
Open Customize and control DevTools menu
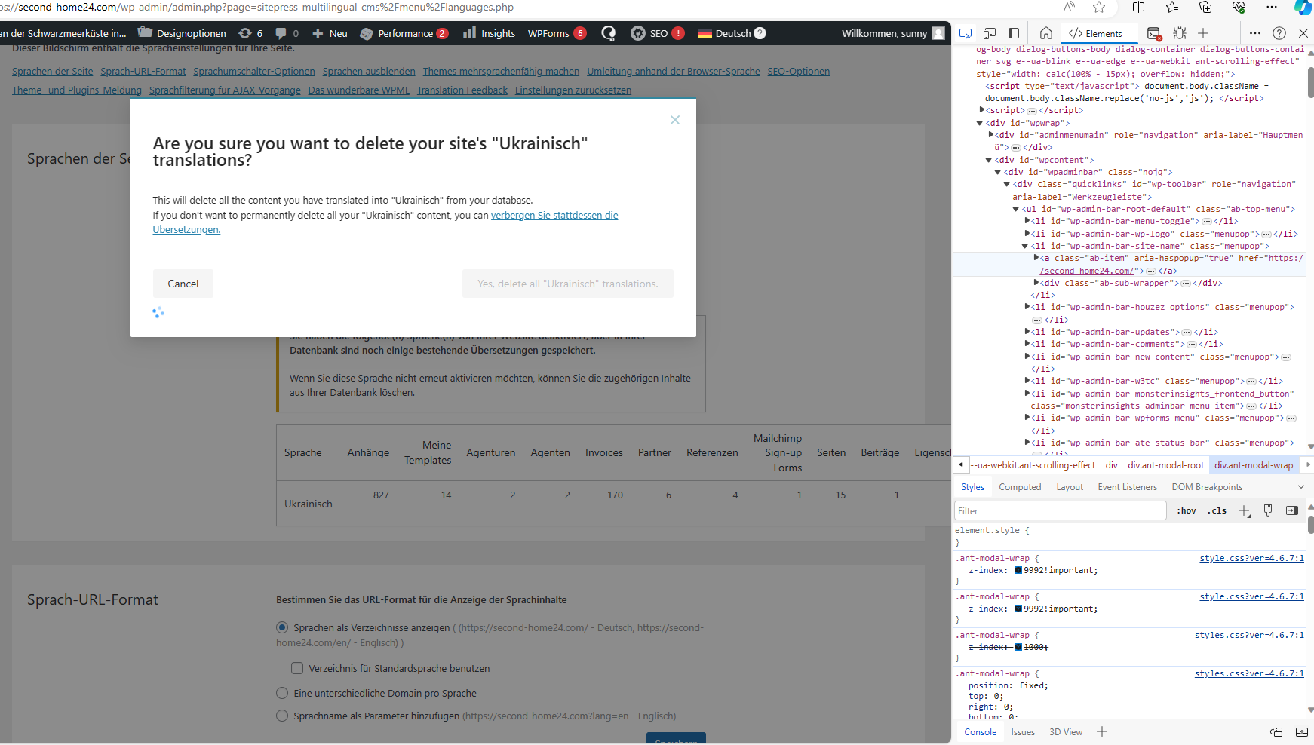coord(1255,33)
